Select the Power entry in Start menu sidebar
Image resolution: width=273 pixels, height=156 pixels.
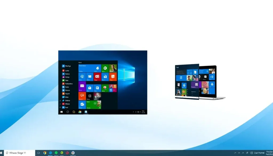pos(67,107)
